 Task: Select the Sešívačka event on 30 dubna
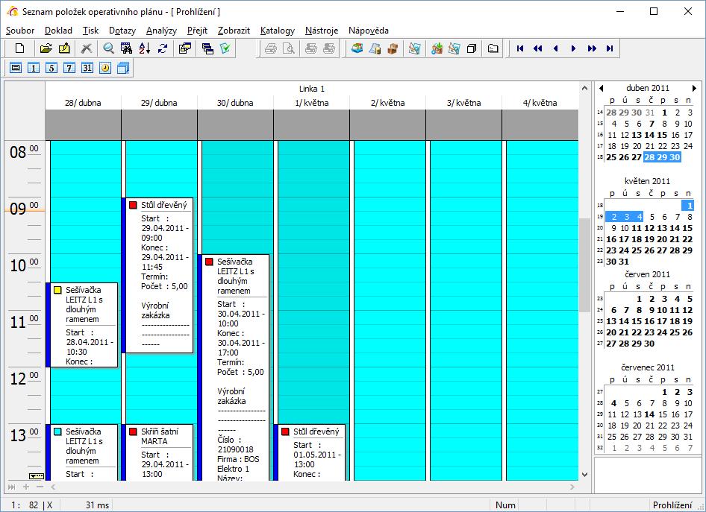pyautogui.click(x=234, y=367)
